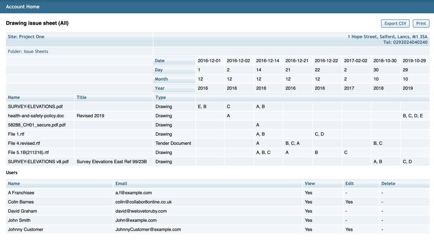
Task: Click colin@collabor8online.co.uk email address
Action: coord(143,202)
